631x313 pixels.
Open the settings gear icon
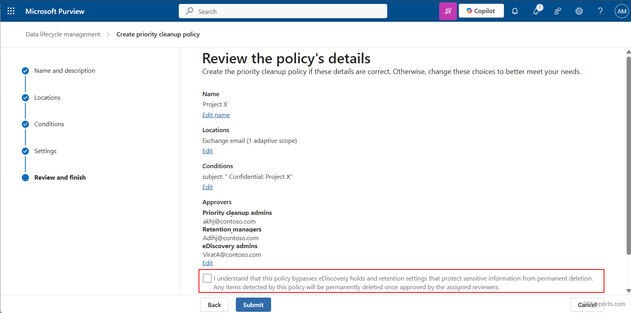pos(579,11)
